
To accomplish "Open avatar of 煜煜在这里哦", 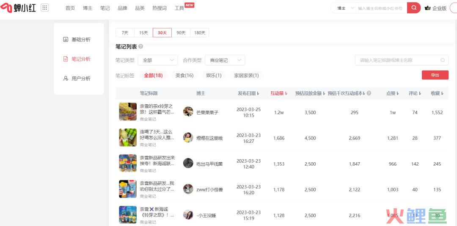I will 188,137.
